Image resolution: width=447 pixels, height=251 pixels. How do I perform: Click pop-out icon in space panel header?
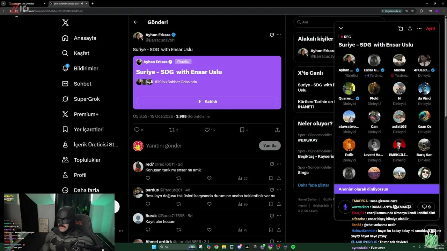tap(401, 29)
